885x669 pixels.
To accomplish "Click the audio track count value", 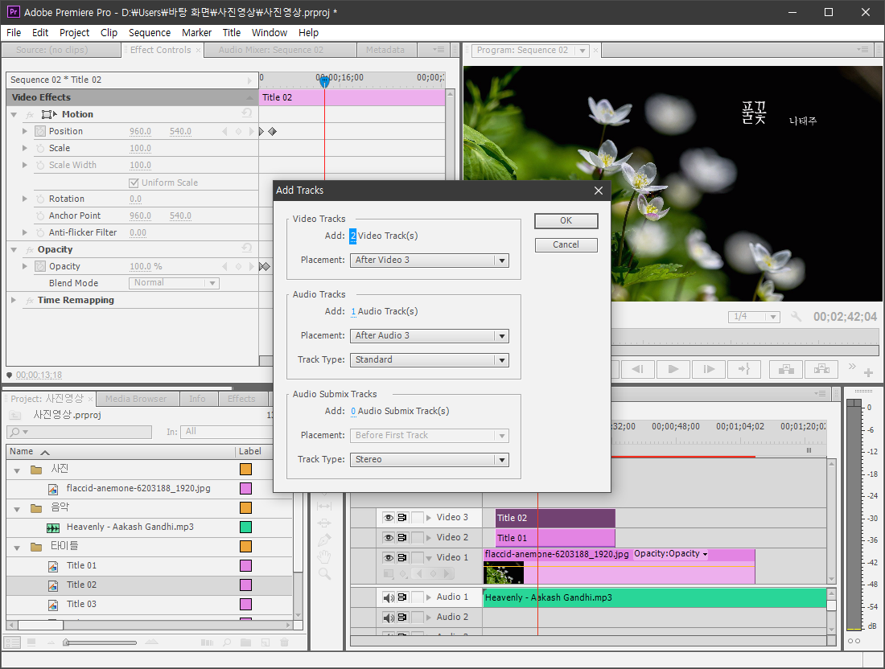I will [x=353, y=311].
